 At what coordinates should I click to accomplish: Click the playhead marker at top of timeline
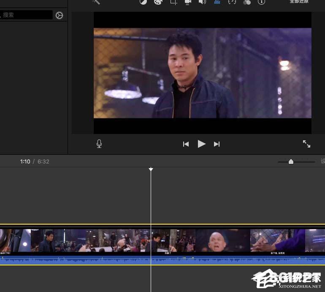click(151, 169)
